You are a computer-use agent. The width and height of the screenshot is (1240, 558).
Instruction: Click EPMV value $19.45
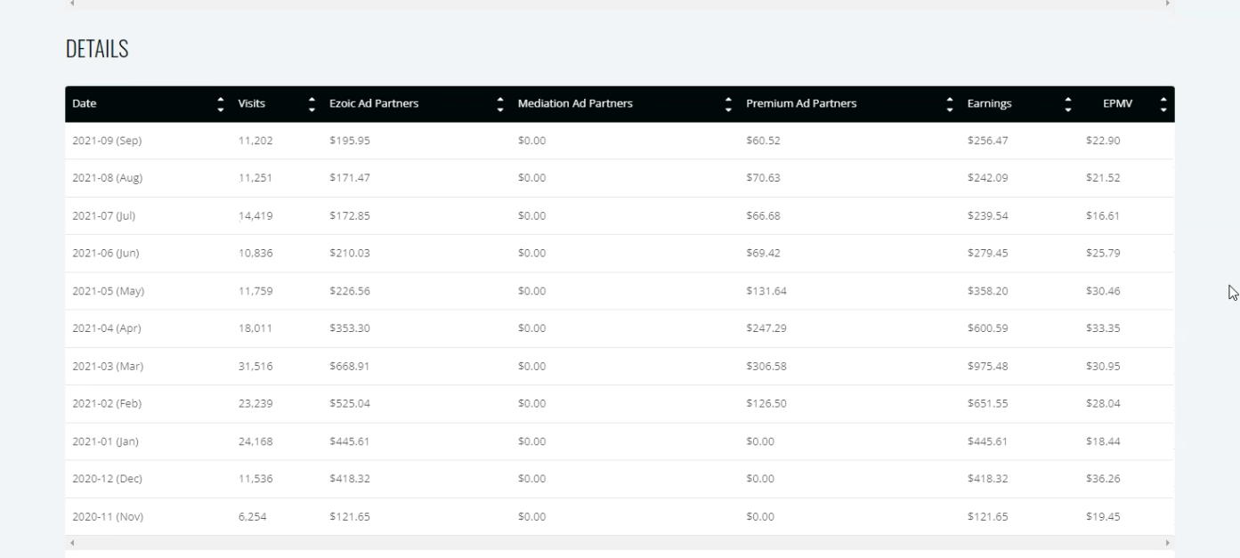click(1103, 517)
